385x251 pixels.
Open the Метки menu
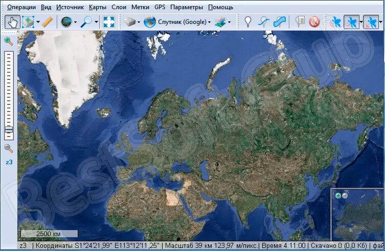(x=140, y=7)
